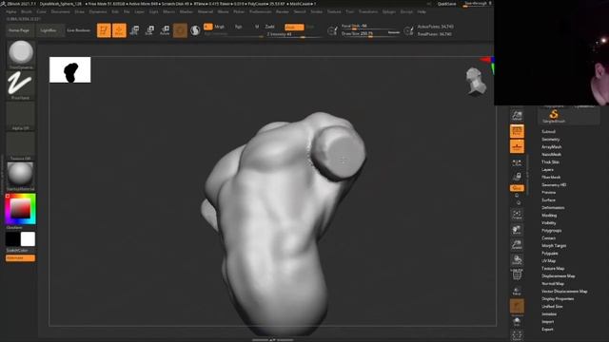This screenshot has width=609, height=342.
Task: Expand the Displacement Map subpalette
Action: click(559, 276)
